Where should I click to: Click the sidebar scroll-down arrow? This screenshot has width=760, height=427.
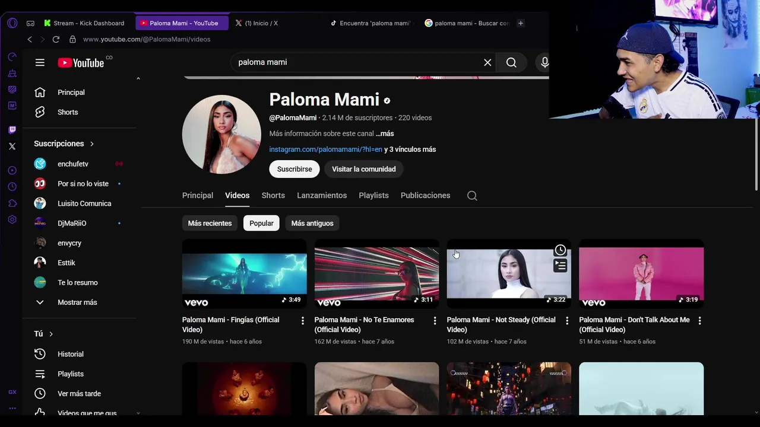(138, 413)
